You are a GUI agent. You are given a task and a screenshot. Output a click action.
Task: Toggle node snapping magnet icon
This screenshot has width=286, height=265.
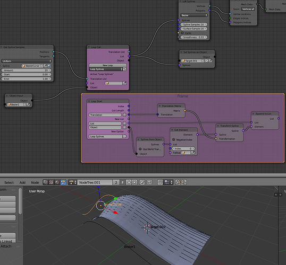coord(160,182)
